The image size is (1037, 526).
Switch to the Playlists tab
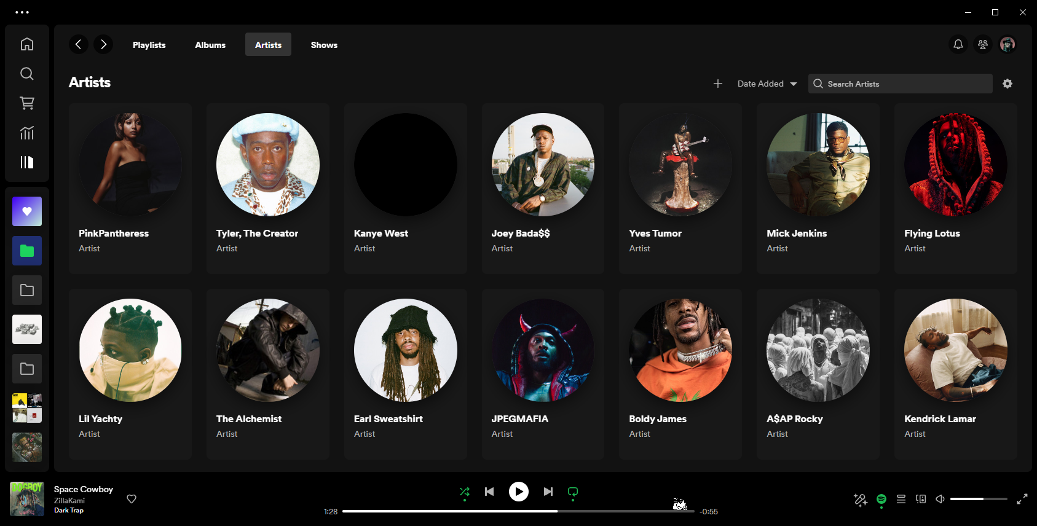pyautogui.click(x=149, y=45)
